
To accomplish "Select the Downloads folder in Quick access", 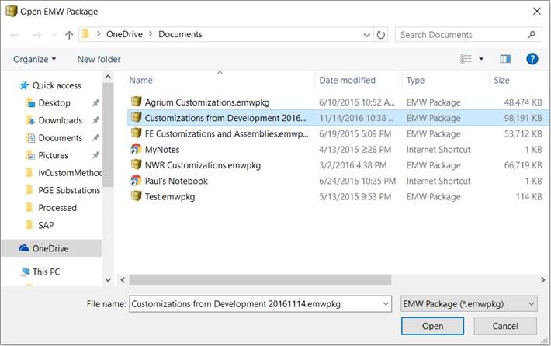I will point(60,120).
